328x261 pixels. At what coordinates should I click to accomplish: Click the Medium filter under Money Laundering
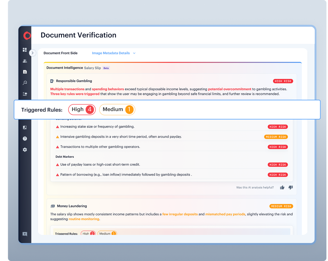click(107, 233)
